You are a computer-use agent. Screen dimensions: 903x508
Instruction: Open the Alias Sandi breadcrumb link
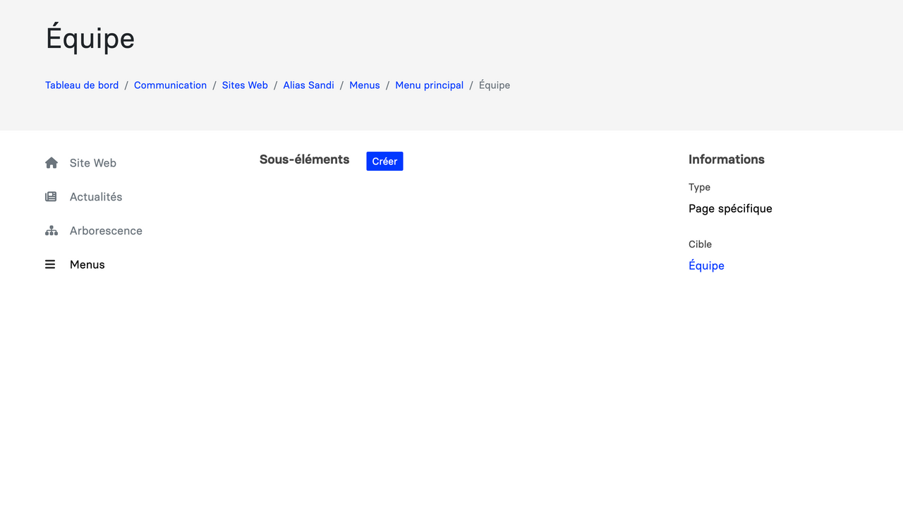pyautogui.click(x=308, y=85)
